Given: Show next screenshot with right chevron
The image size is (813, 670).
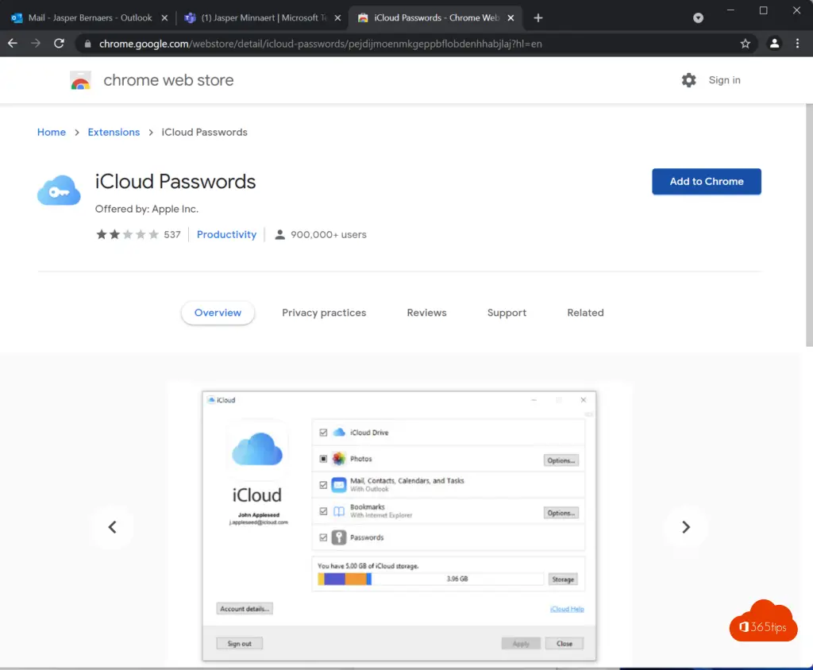Looking at the screenshot, I should pos(685,527).
